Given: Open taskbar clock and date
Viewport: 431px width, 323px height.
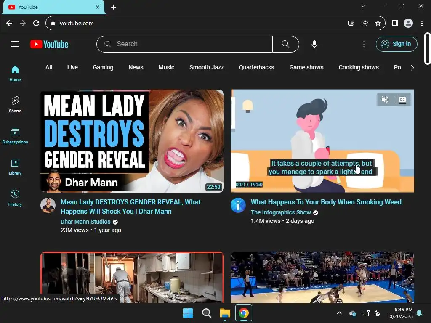Looking at the screenshot, I should tap(400, 313).
